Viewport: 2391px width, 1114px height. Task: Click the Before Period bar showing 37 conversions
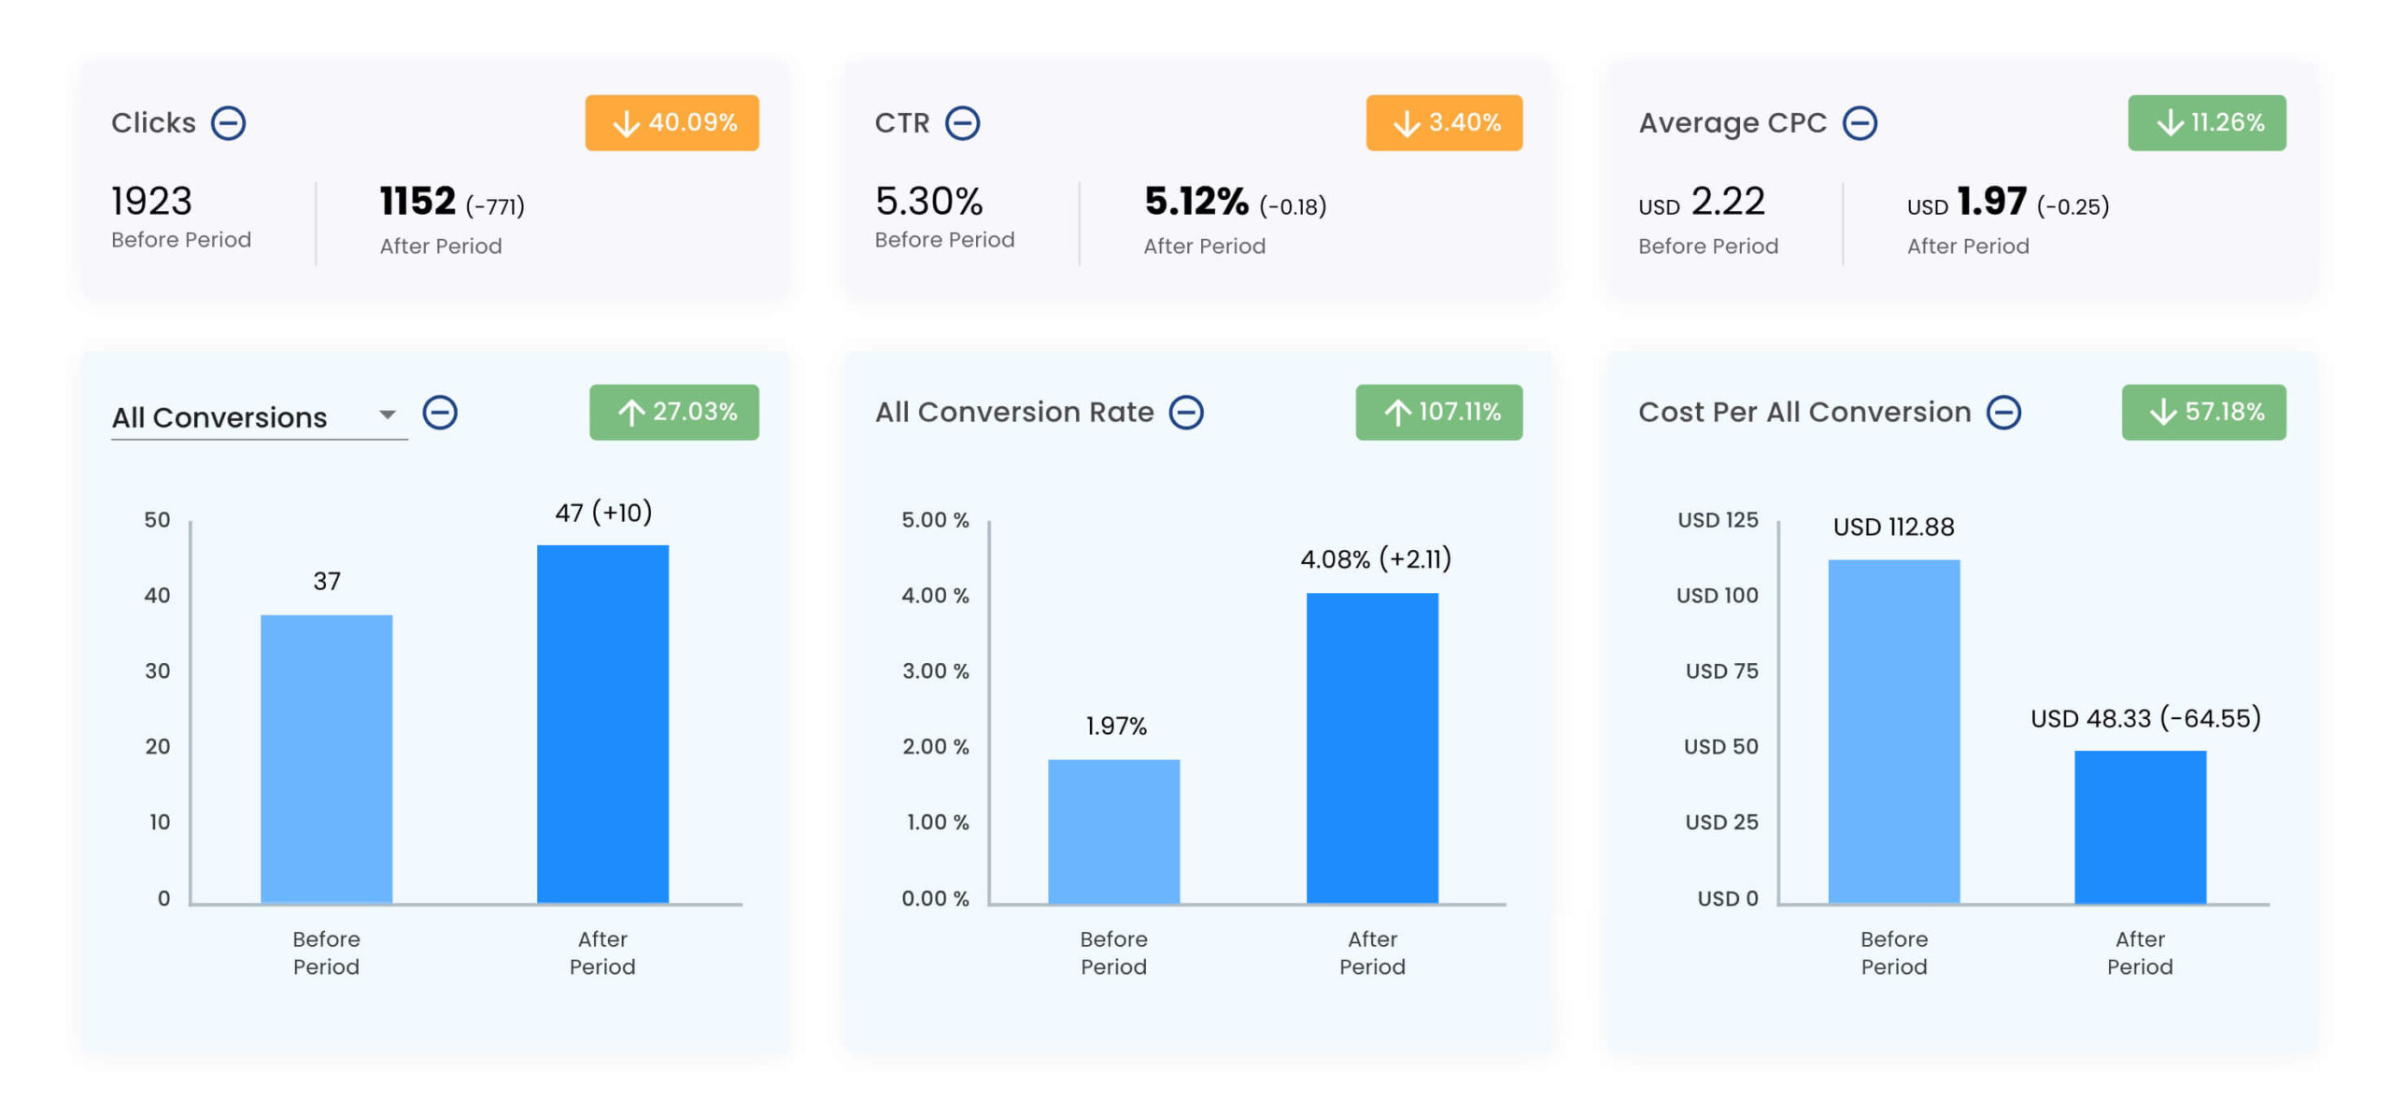(325, 756)
